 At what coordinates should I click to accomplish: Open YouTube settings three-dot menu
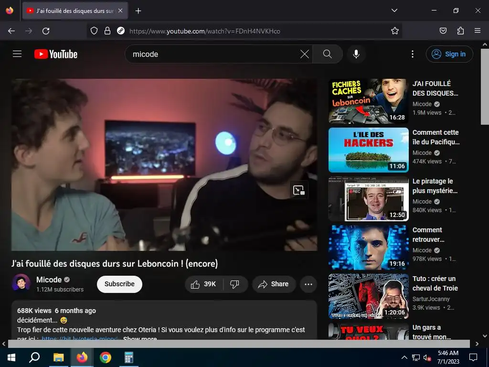coord(413,54)
